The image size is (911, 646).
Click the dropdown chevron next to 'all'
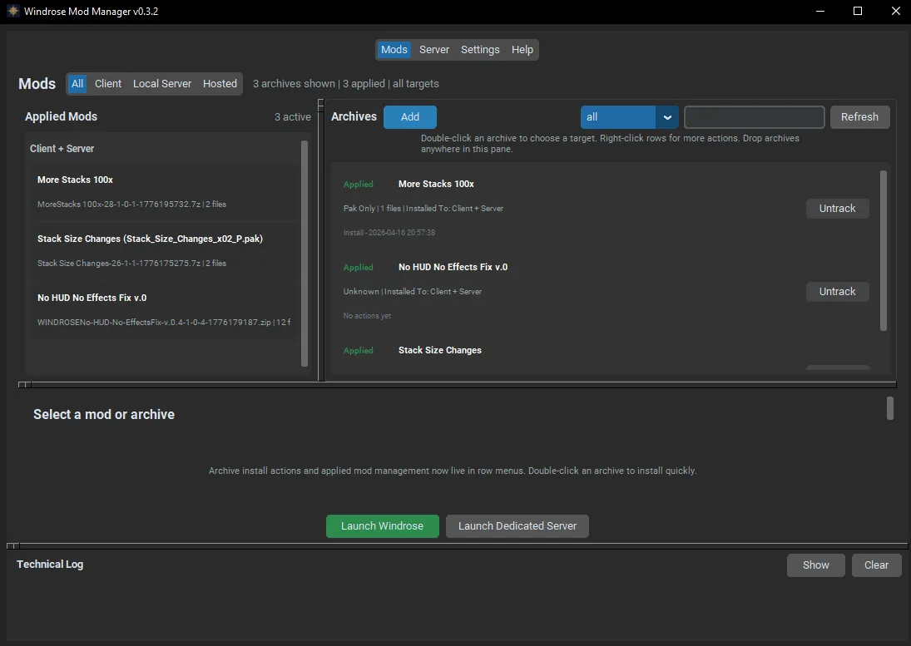pos(667,117)
